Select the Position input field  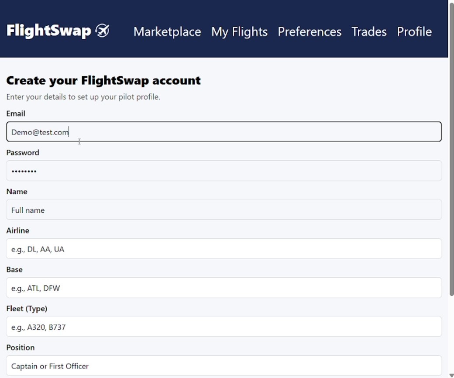pos(224,366)
